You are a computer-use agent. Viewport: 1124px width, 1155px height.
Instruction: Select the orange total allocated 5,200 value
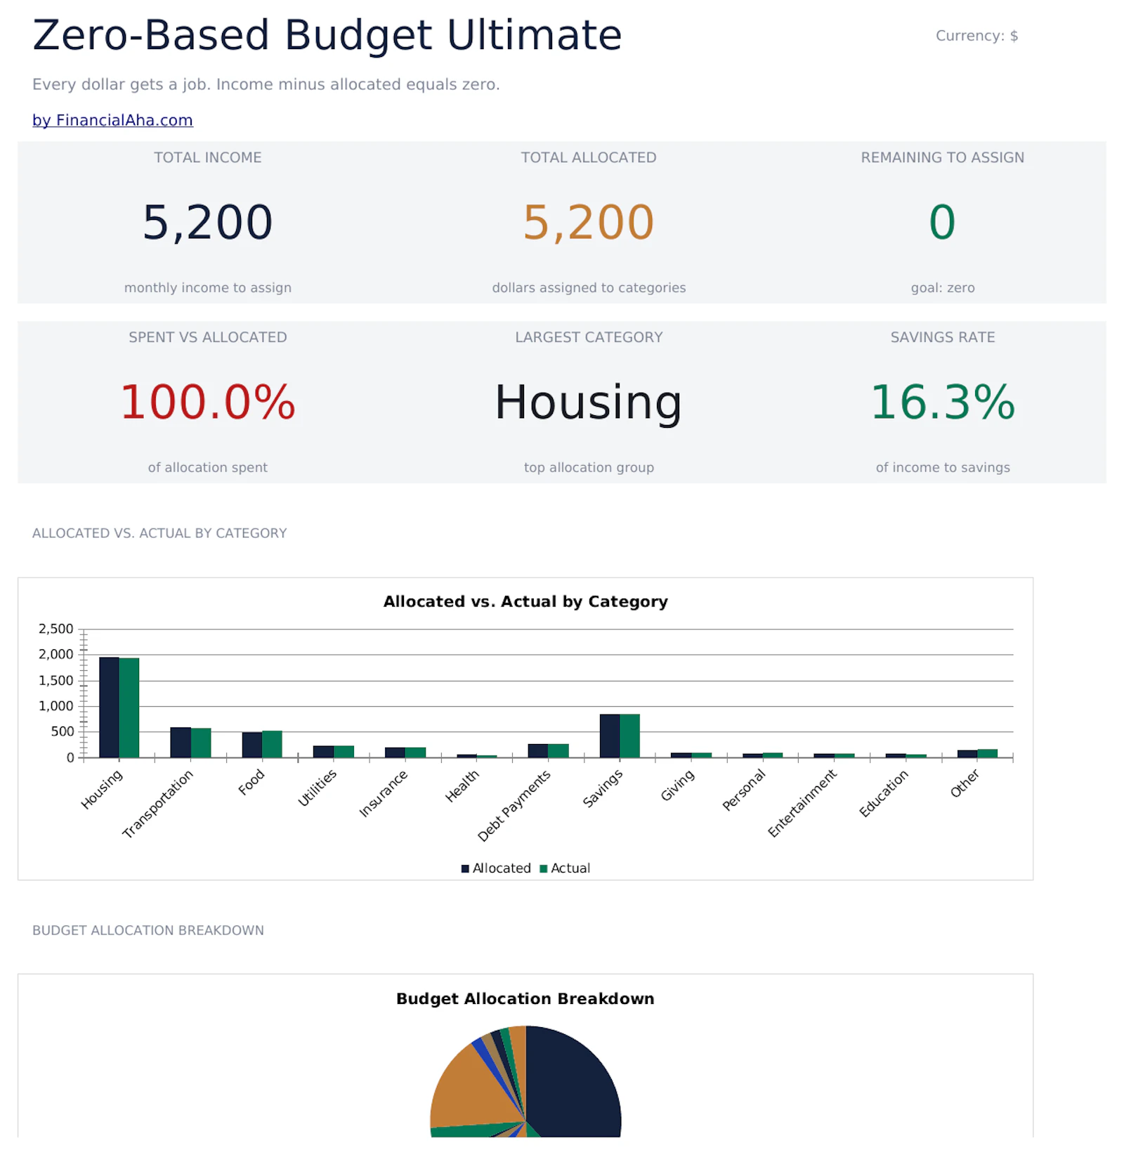pyautogui.click(x=589, y=223)
